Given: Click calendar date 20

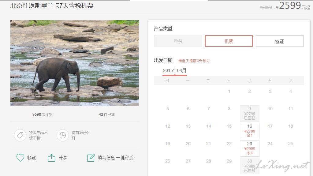Looking at the screenshot, I should (188, 144).
